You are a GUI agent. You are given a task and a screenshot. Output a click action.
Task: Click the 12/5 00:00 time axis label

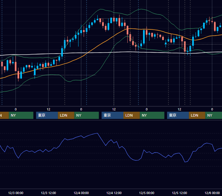pyautogui.click(x=147, y=193)
